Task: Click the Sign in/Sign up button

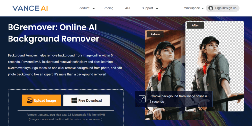Action: click(x=223, y=8)
